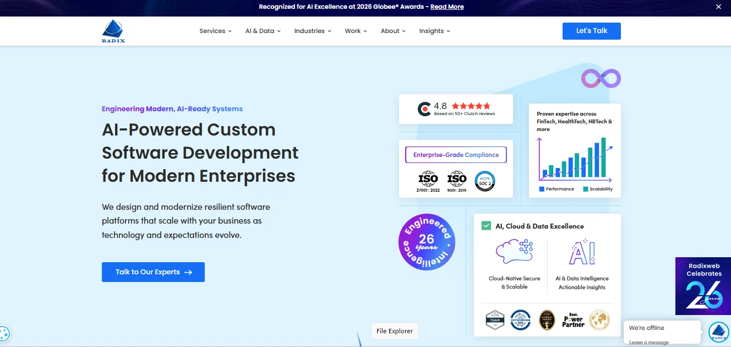Open the Insights menu
Screen dimensions: 731x347
click(x=434, y=31)
